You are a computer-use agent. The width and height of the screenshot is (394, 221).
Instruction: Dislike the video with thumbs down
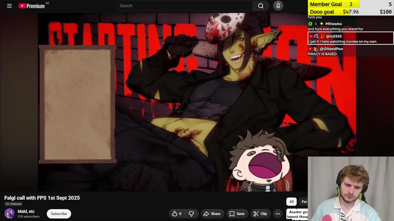(x=191, y=214)
